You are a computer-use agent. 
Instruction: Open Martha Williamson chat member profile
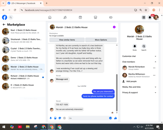[137, 74]
